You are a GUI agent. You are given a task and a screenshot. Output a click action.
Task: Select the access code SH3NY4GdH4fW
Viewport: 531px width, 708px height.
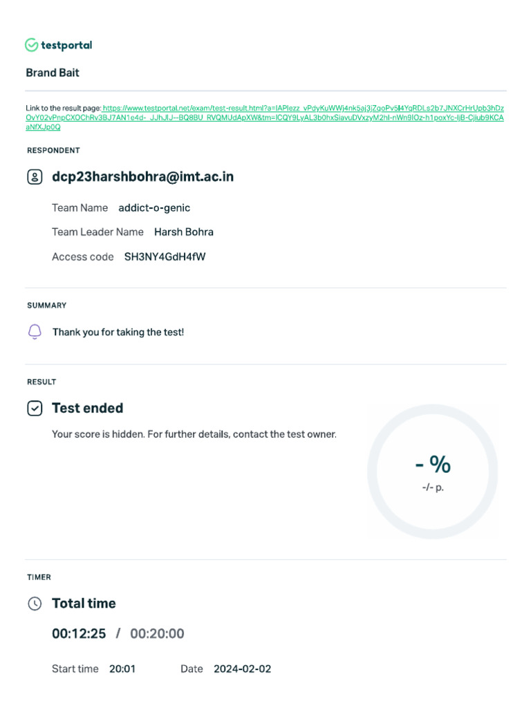tap(165, 257)
